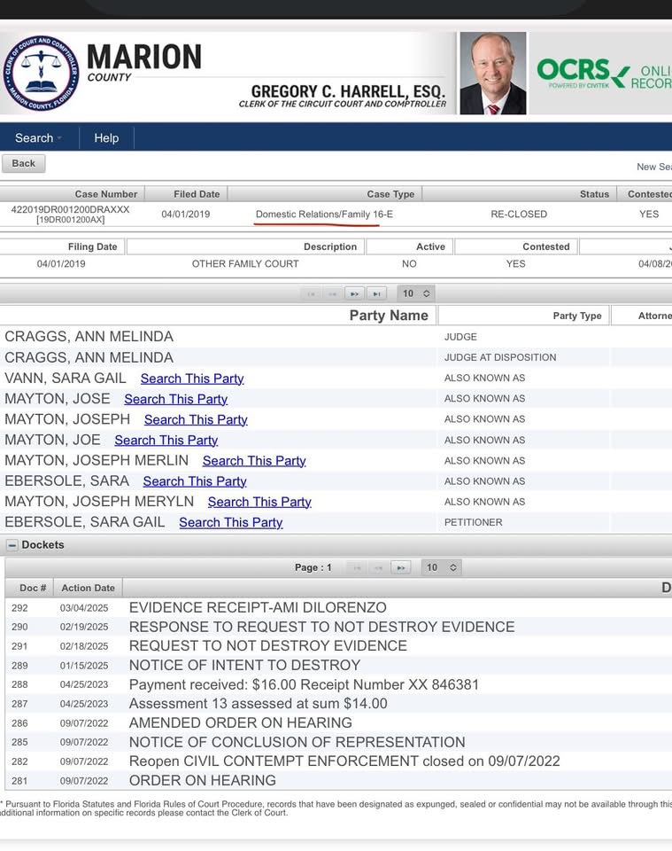Select docket 291 'REQUEST TO NOT DESTROY EVIDENCE'
Image resolution: width=672 pixels, height=851 pixels.
click(x=267, y=646)
